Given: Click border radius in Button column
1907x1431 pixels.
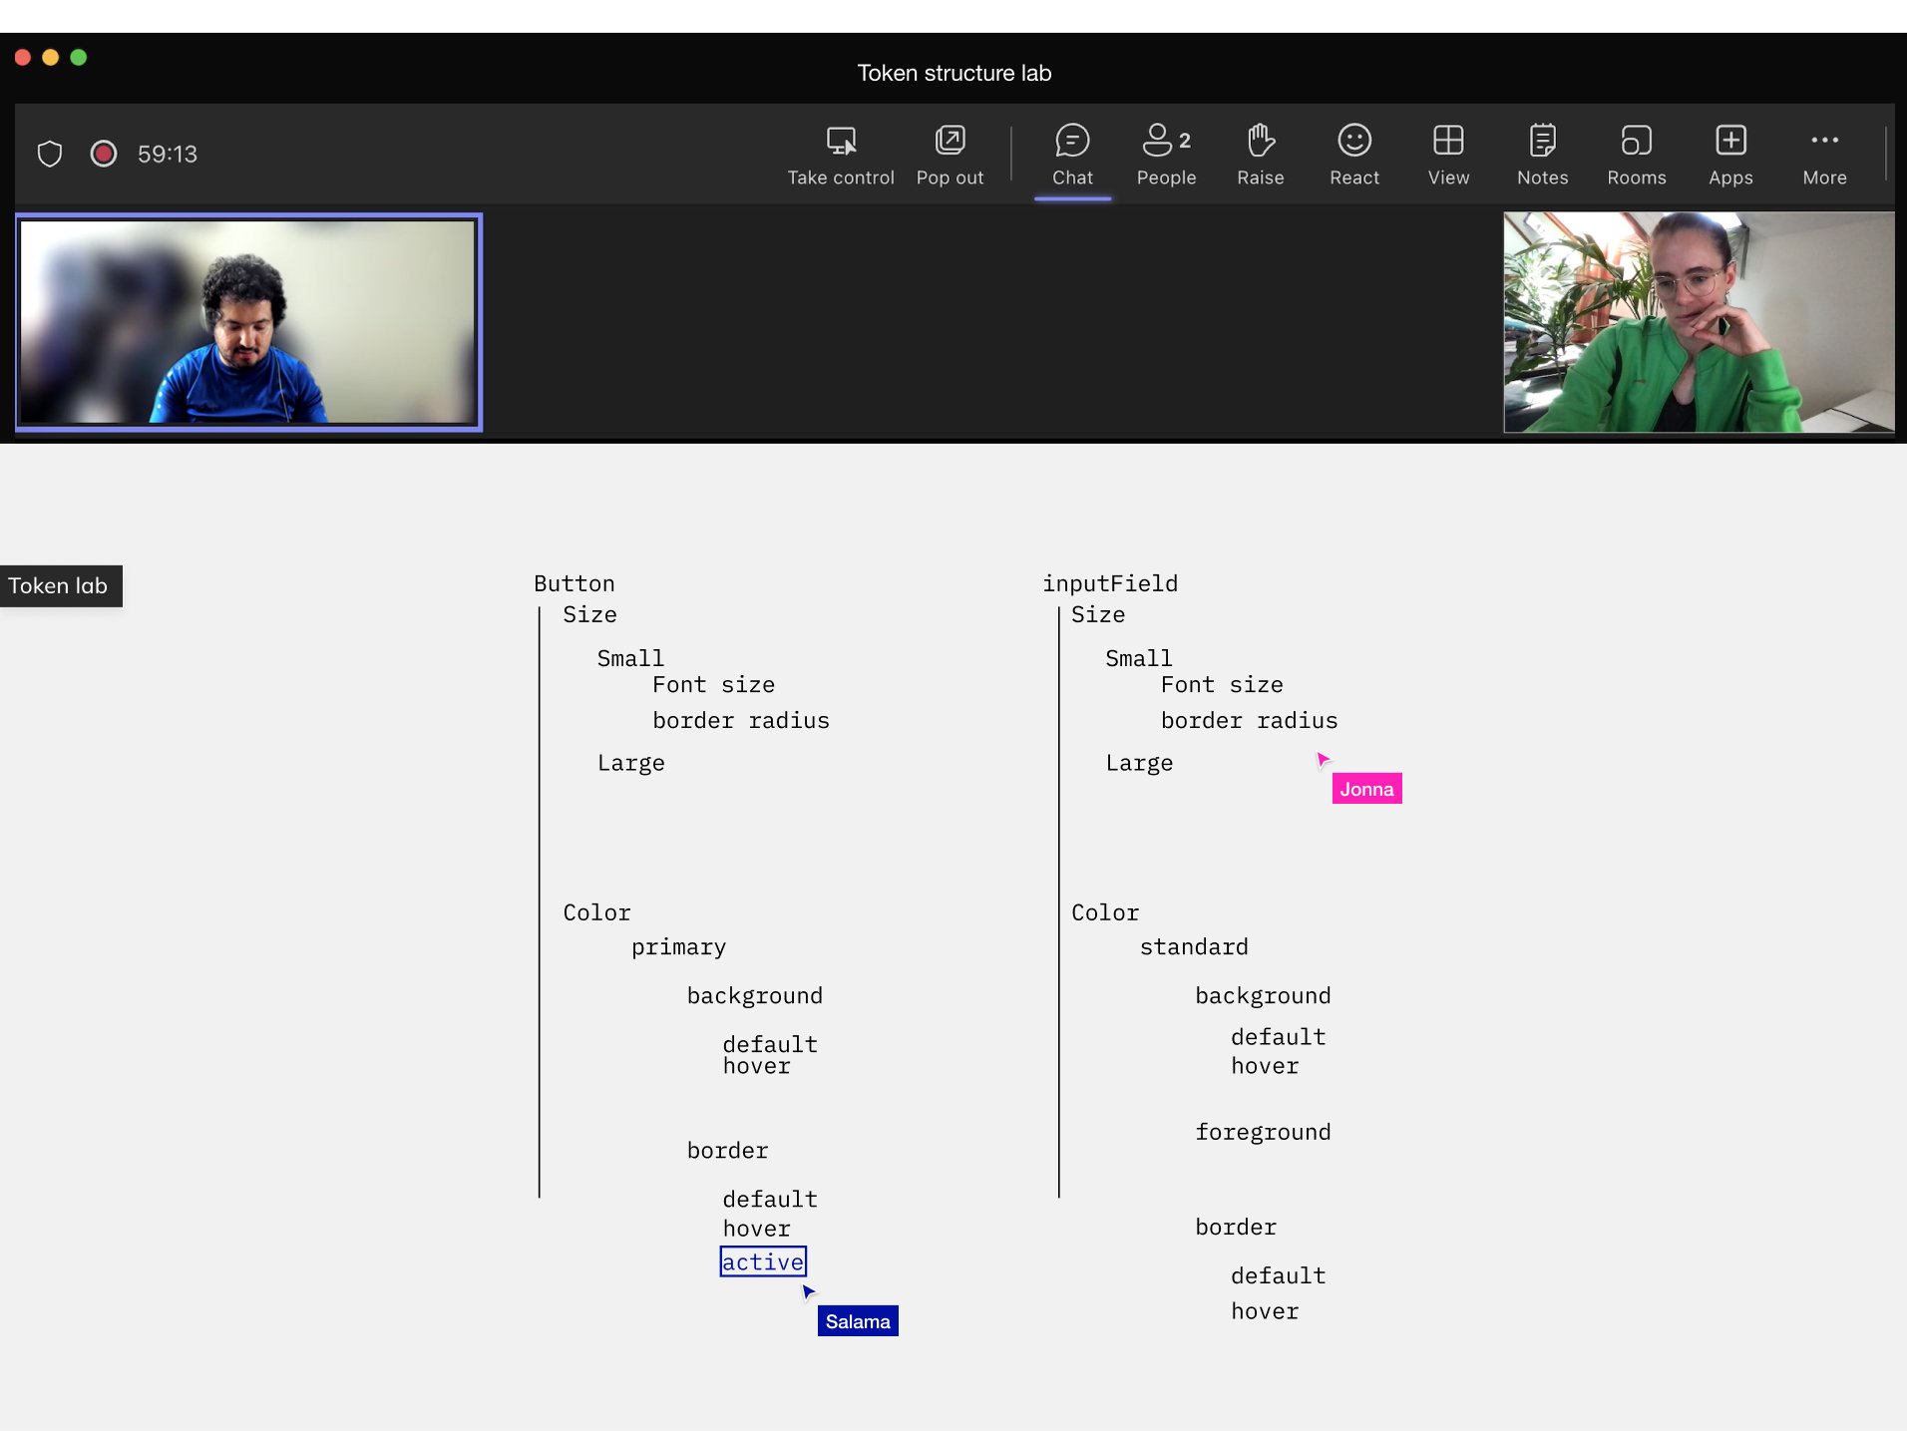Looking at the screenshot, I should click(x=741, y=720).
